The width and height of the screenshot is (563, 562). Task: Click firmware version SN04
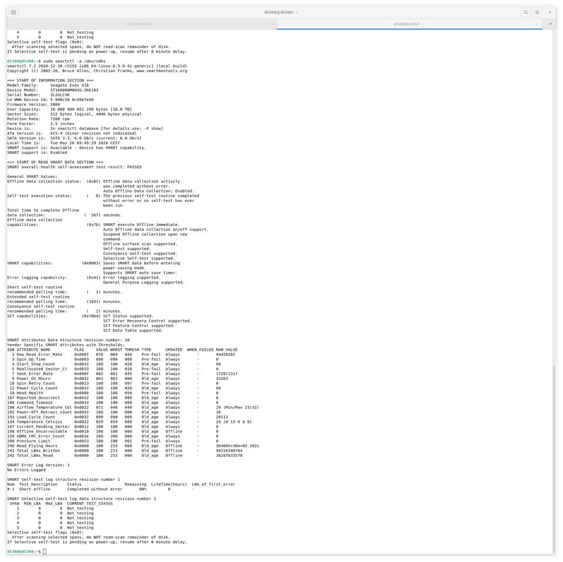55,105
